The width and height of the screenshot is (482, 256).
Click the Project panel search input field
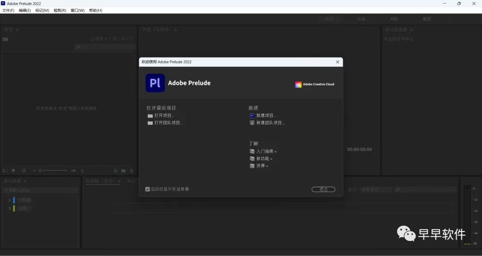[105, 47]
